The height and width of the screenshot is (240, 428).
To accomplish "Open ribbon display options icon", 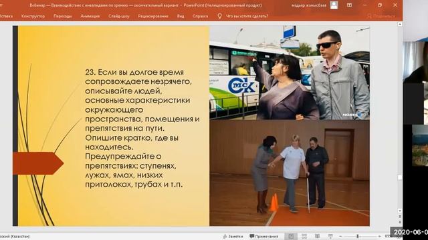I will (x=349, y=5).
